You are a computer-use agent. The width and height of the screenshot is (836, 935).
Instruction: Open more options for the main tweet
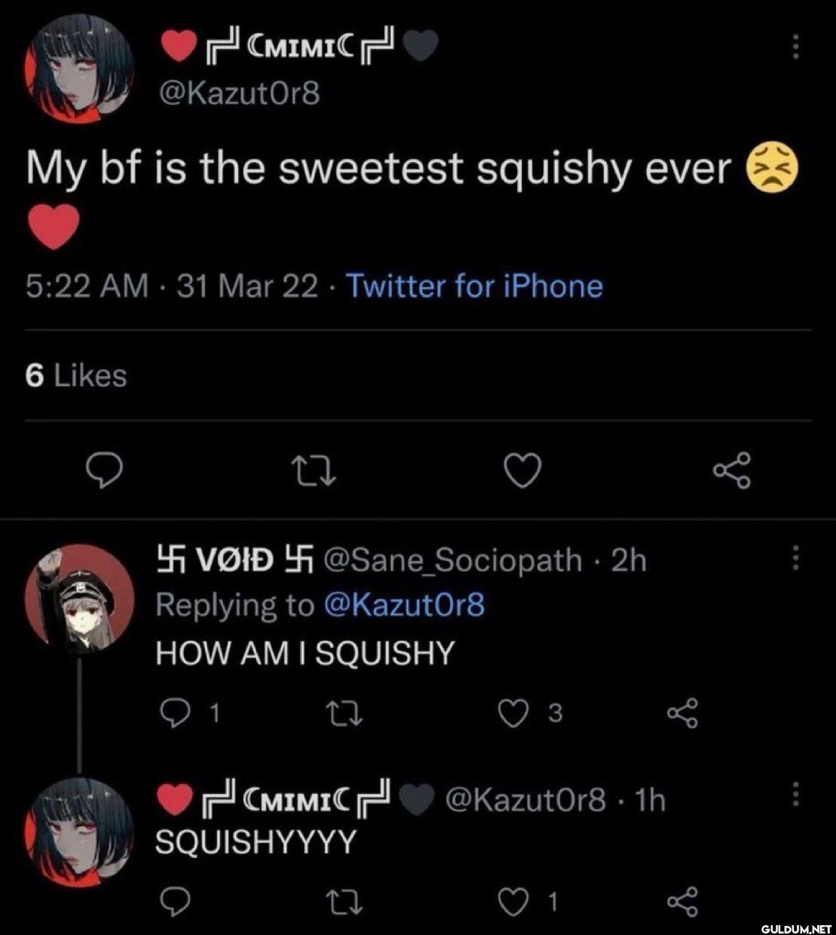(x=793, y=50)
